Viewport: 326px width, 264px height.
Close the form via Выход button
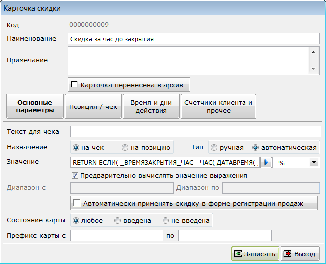point(300,253)
